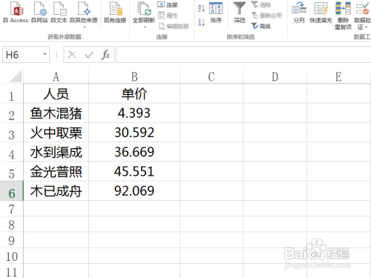
Task: Select cell with value 92.069
Action: 134,191
